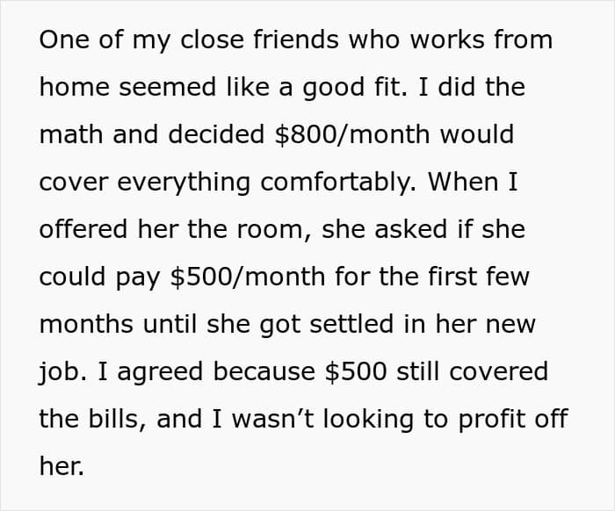Click the word "everything" in the paragraph
Image resolution: width=615 pixels, height=511 pixels.
point(184,183)
